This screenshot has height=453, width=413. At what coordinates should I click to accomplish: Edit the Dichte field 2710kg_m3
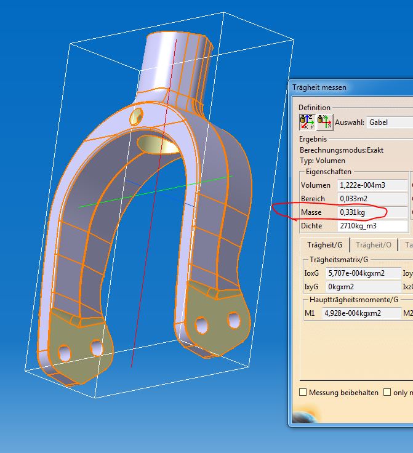coord(372,226)
